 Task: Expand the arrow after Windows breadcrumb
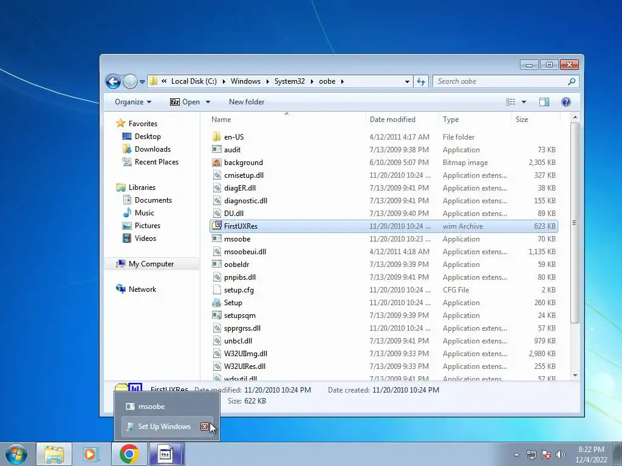click(x=267, y=81)
